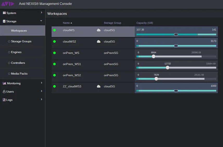Screen dimensions: 223x147
Task: Click green status dot for cloudWS
Action: pos(54,30)
